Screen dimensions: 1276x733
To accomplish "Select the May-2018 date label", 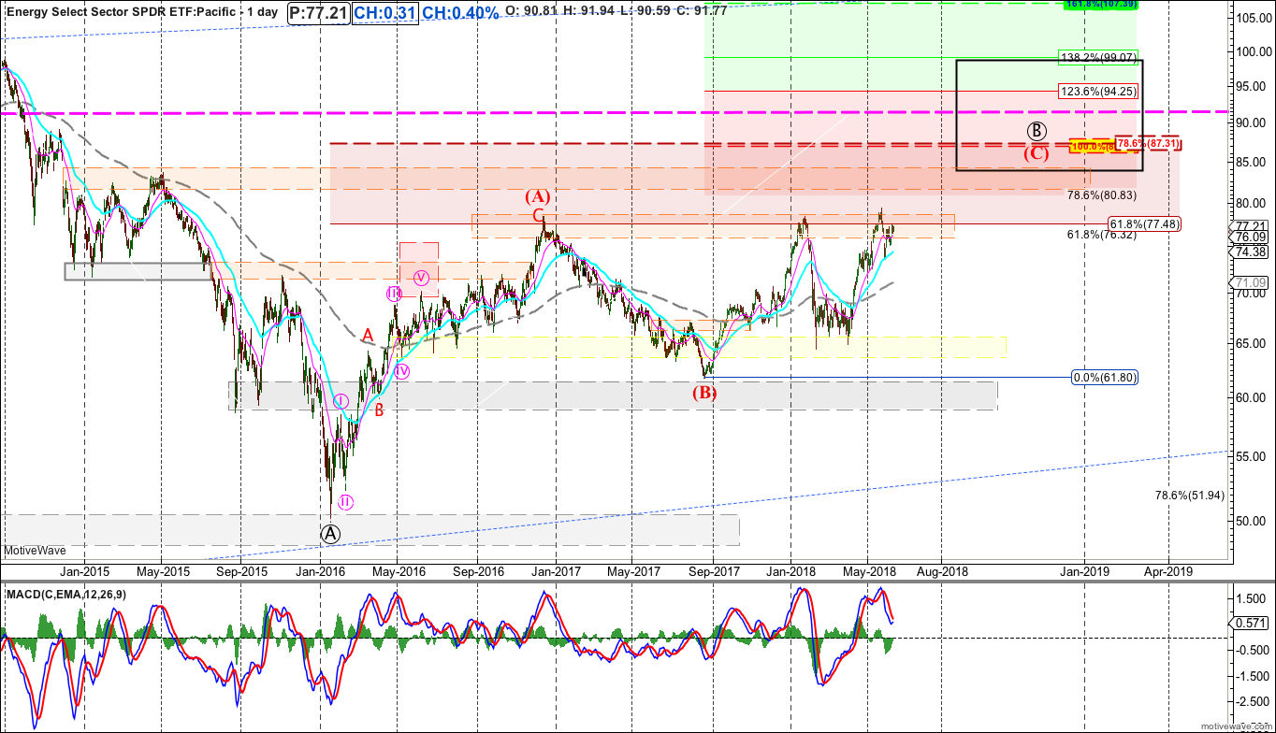I will click(x=870, y=570).
